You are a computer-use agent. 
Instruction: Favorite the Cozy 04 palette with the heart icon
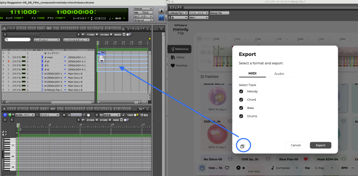tap(227, 168)
